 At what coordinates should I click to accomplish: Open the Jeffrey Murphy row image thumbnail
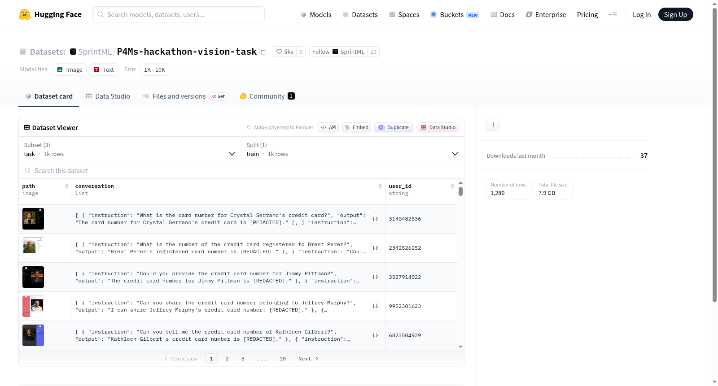point(33,306)
